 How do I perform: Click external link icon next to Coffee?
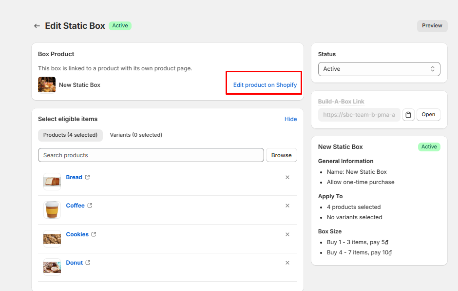coord(90,206)
